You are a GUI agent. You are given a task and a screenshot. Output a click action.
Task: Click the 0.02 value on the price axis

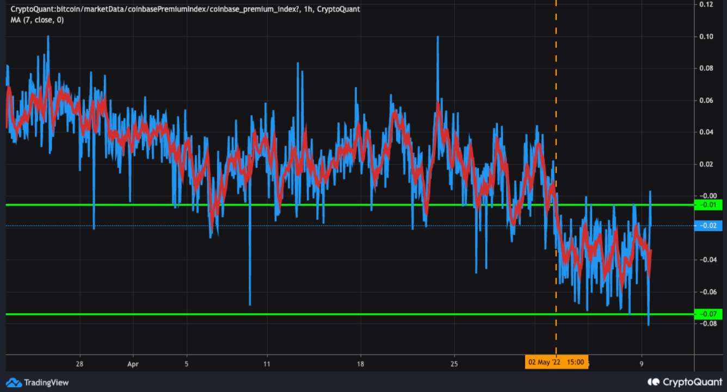click(x=706, y=164)
